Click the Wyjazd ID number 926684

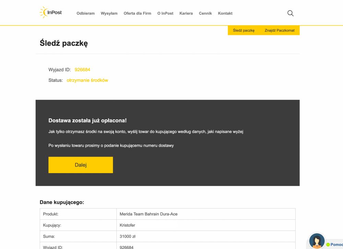(x=82, y=70)
